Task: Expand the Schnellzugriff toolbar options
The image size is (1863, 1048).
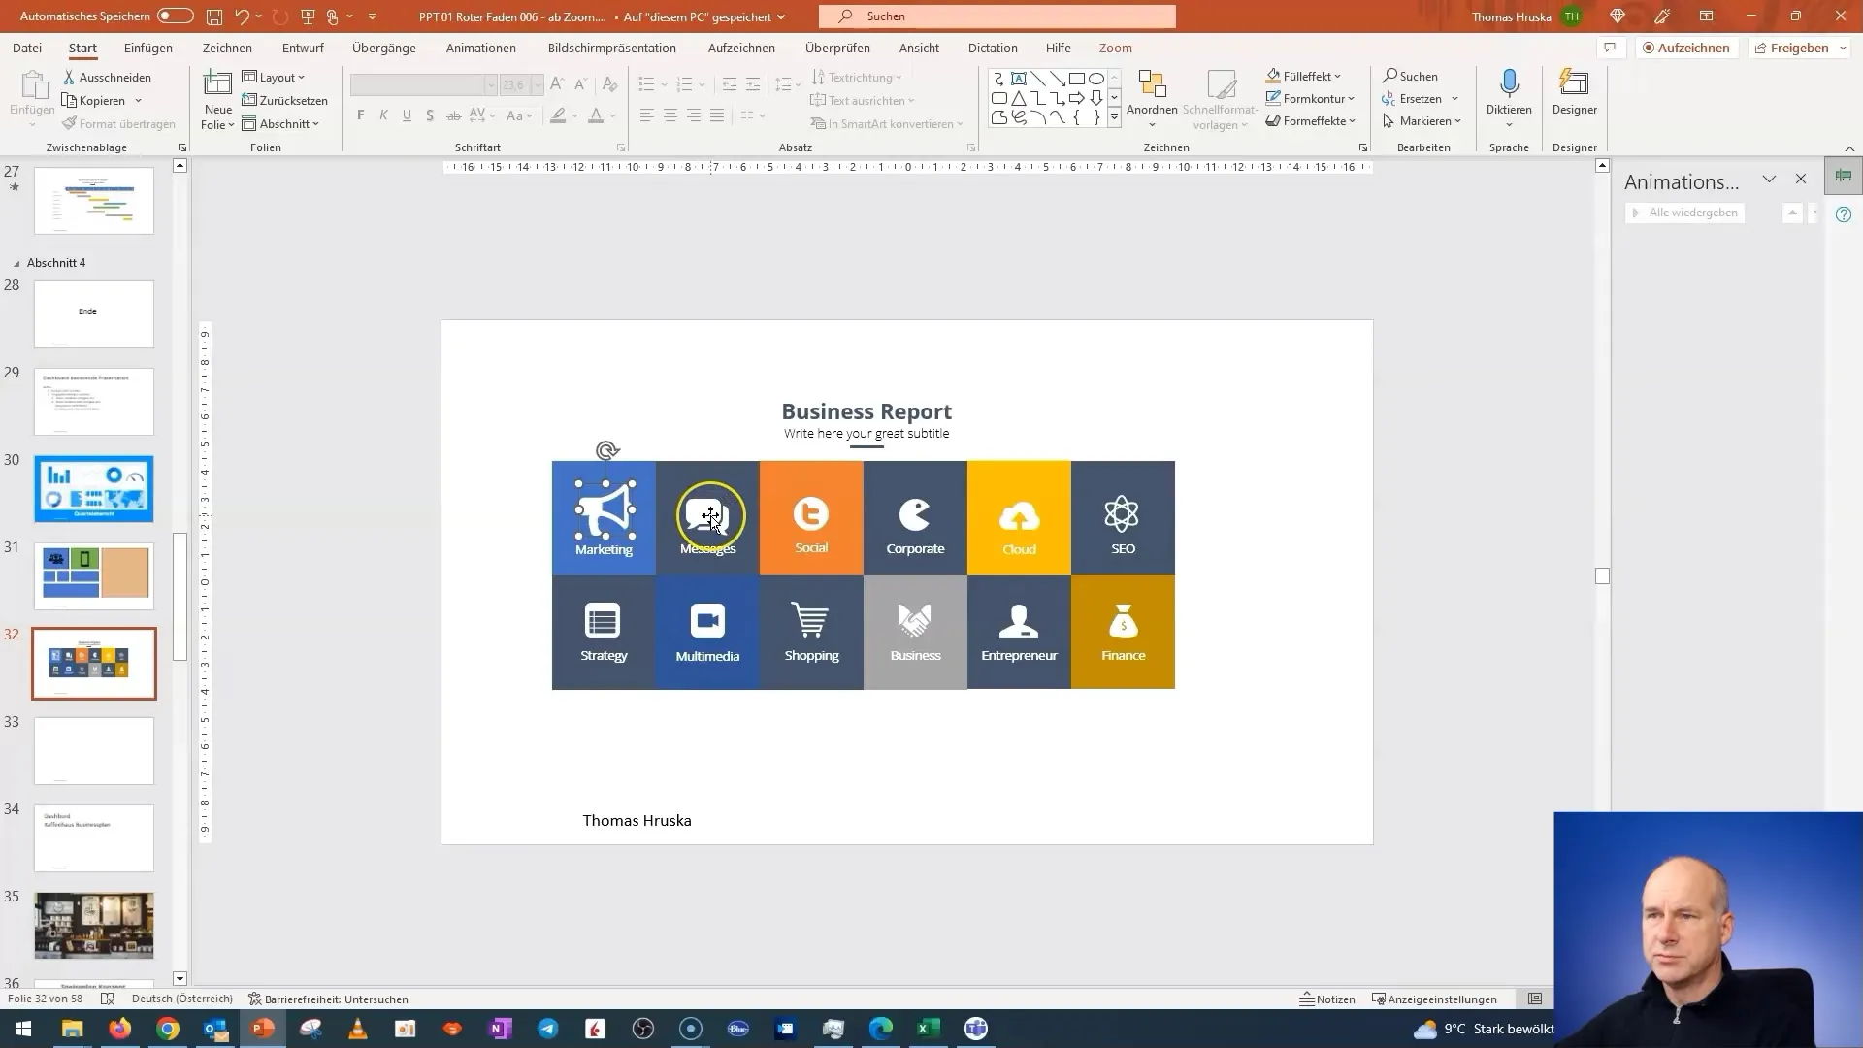Action: tap(373, 16)
